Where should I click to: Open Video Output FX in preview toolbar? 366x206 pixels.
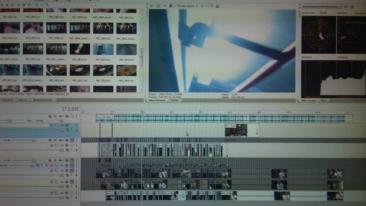(165, 6)
